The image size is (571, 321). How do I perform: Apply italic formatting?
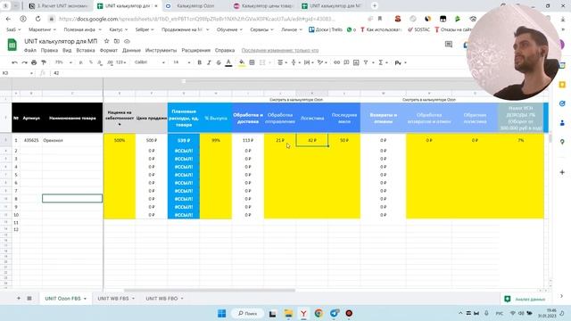tap(209, 62)
